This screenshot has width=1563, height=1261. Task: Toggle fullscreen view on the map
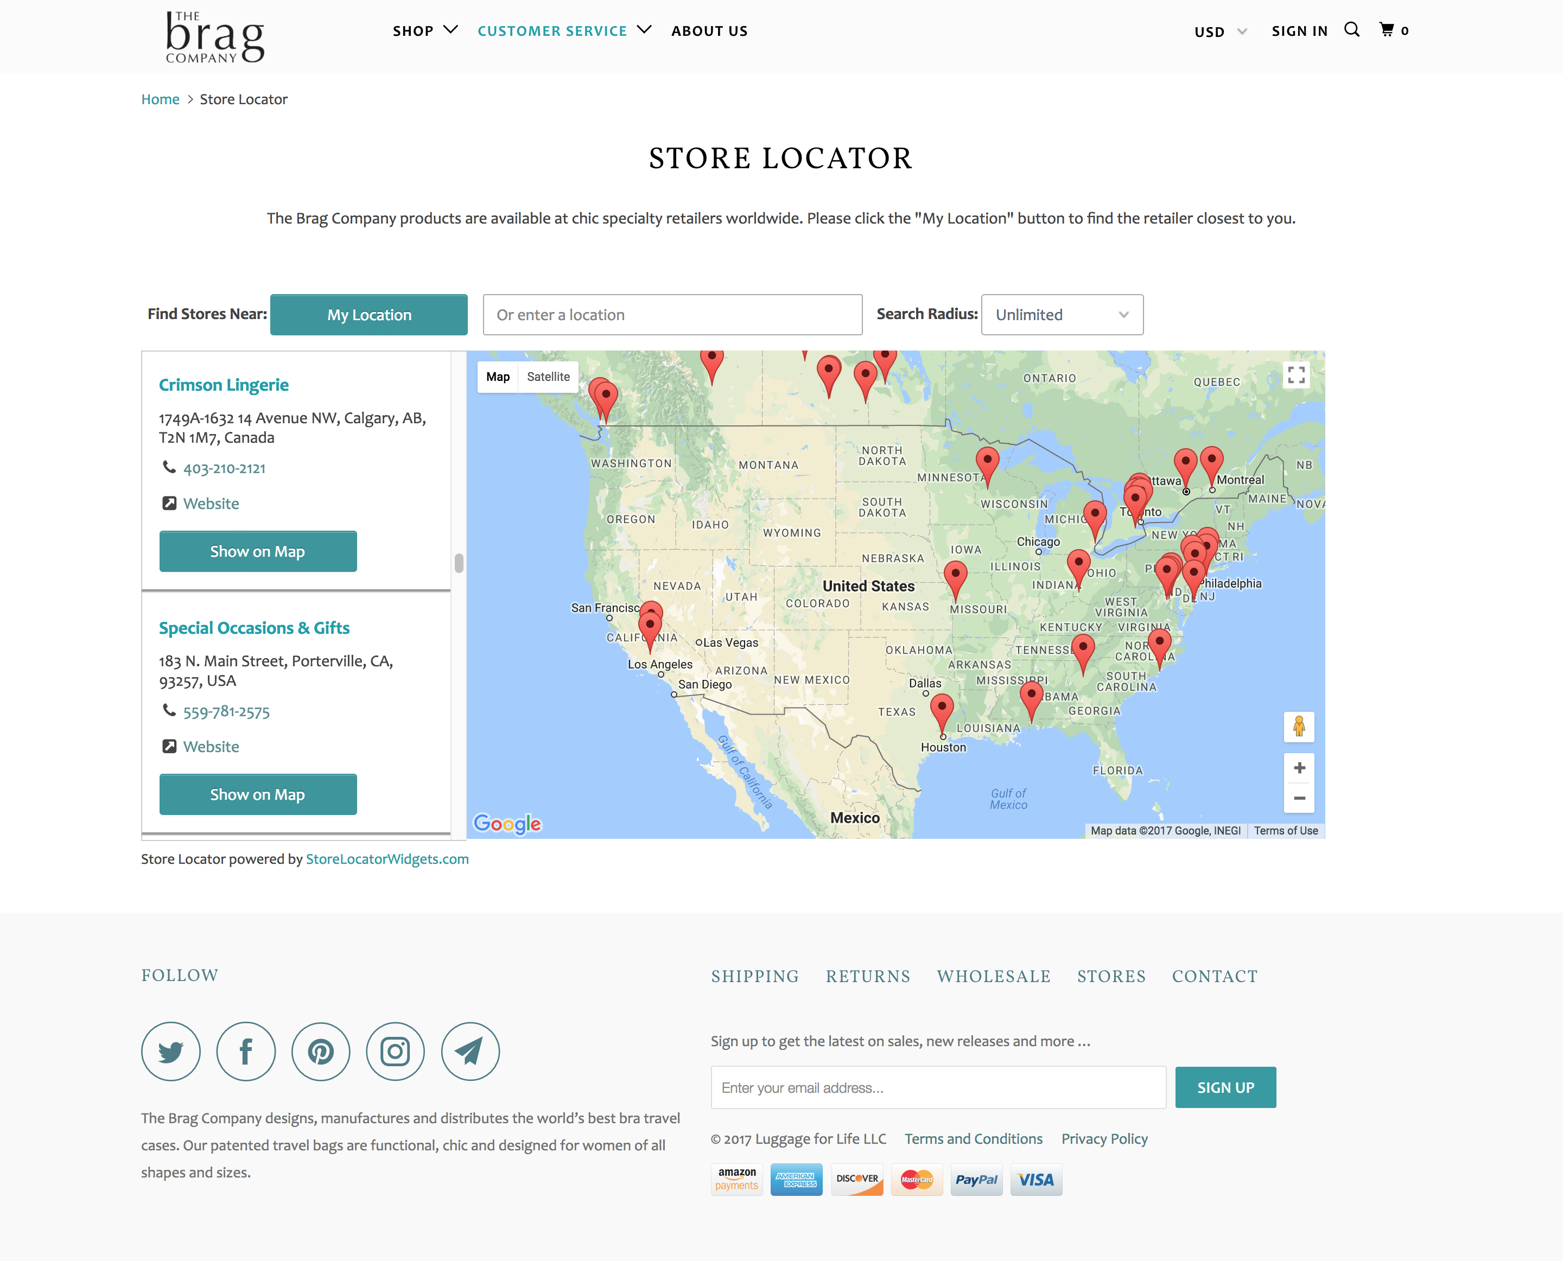1297,375
